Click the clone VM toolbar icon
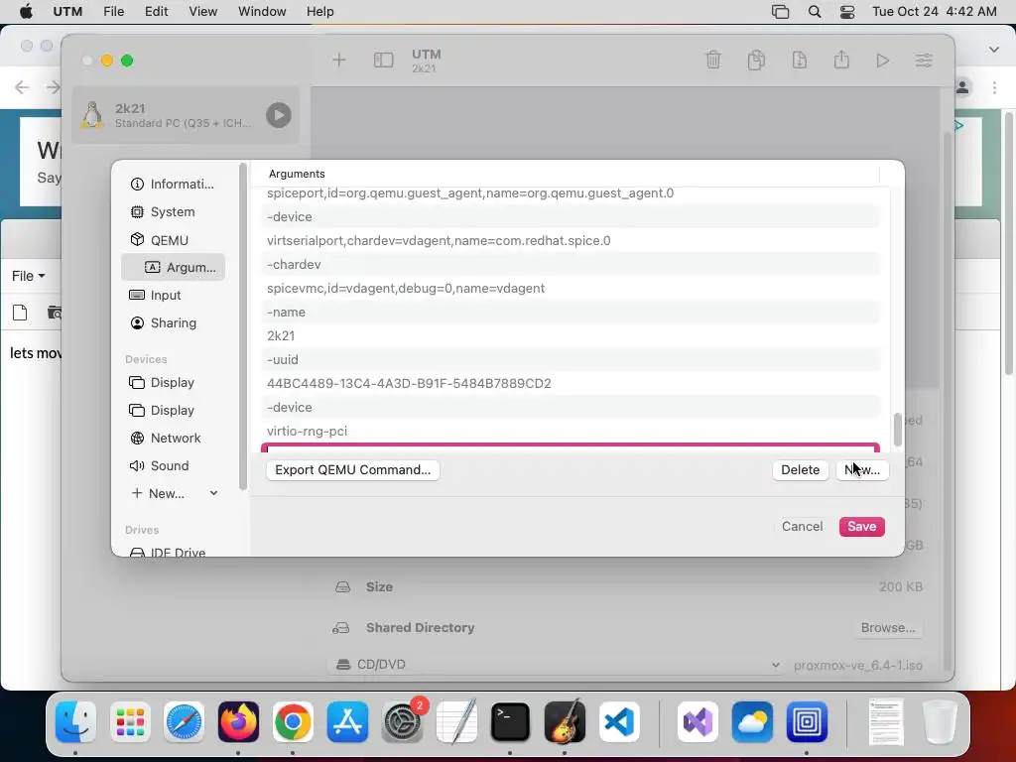 click(756, 61)
